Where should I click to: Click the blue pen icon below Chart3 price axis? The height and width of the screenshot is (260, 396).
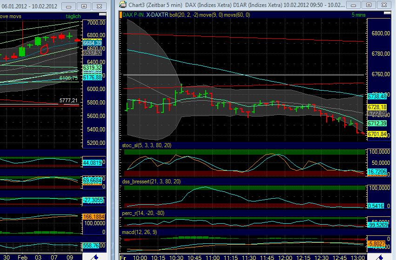pyautogui.click(x=380, y=257)
